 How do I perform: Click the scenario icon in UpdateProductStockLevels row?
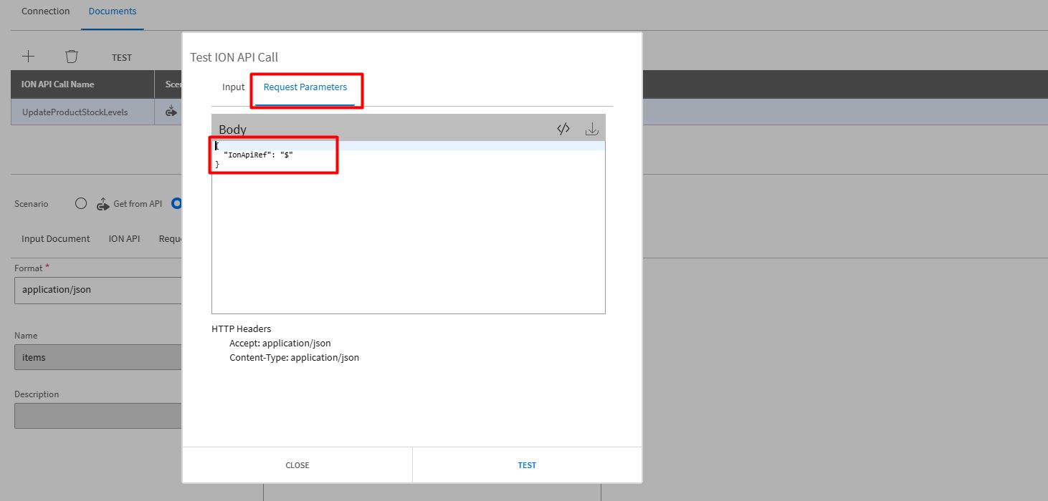pos(171,112)
